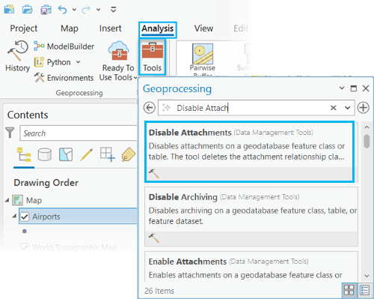Viewport: 374px width, 299px height.
Task: Choose Pairwise Buffer in the tools gallery
Action: 203,59
